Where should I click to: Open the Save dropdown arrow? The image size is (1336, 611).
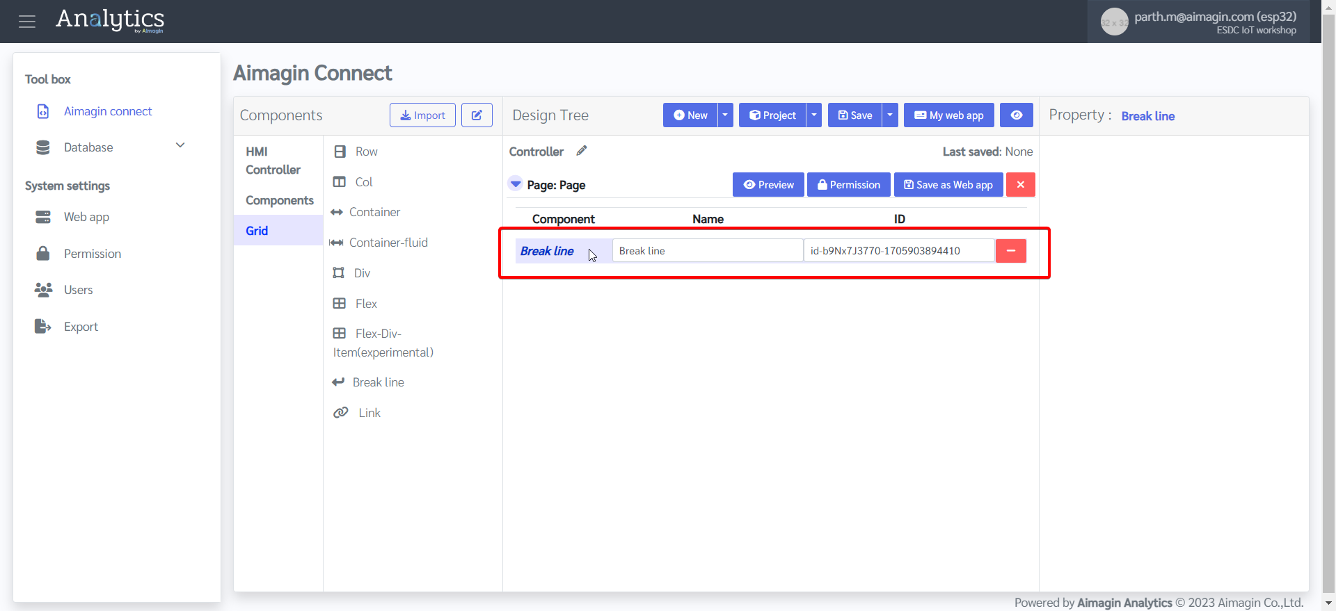[x=890, y=115]
